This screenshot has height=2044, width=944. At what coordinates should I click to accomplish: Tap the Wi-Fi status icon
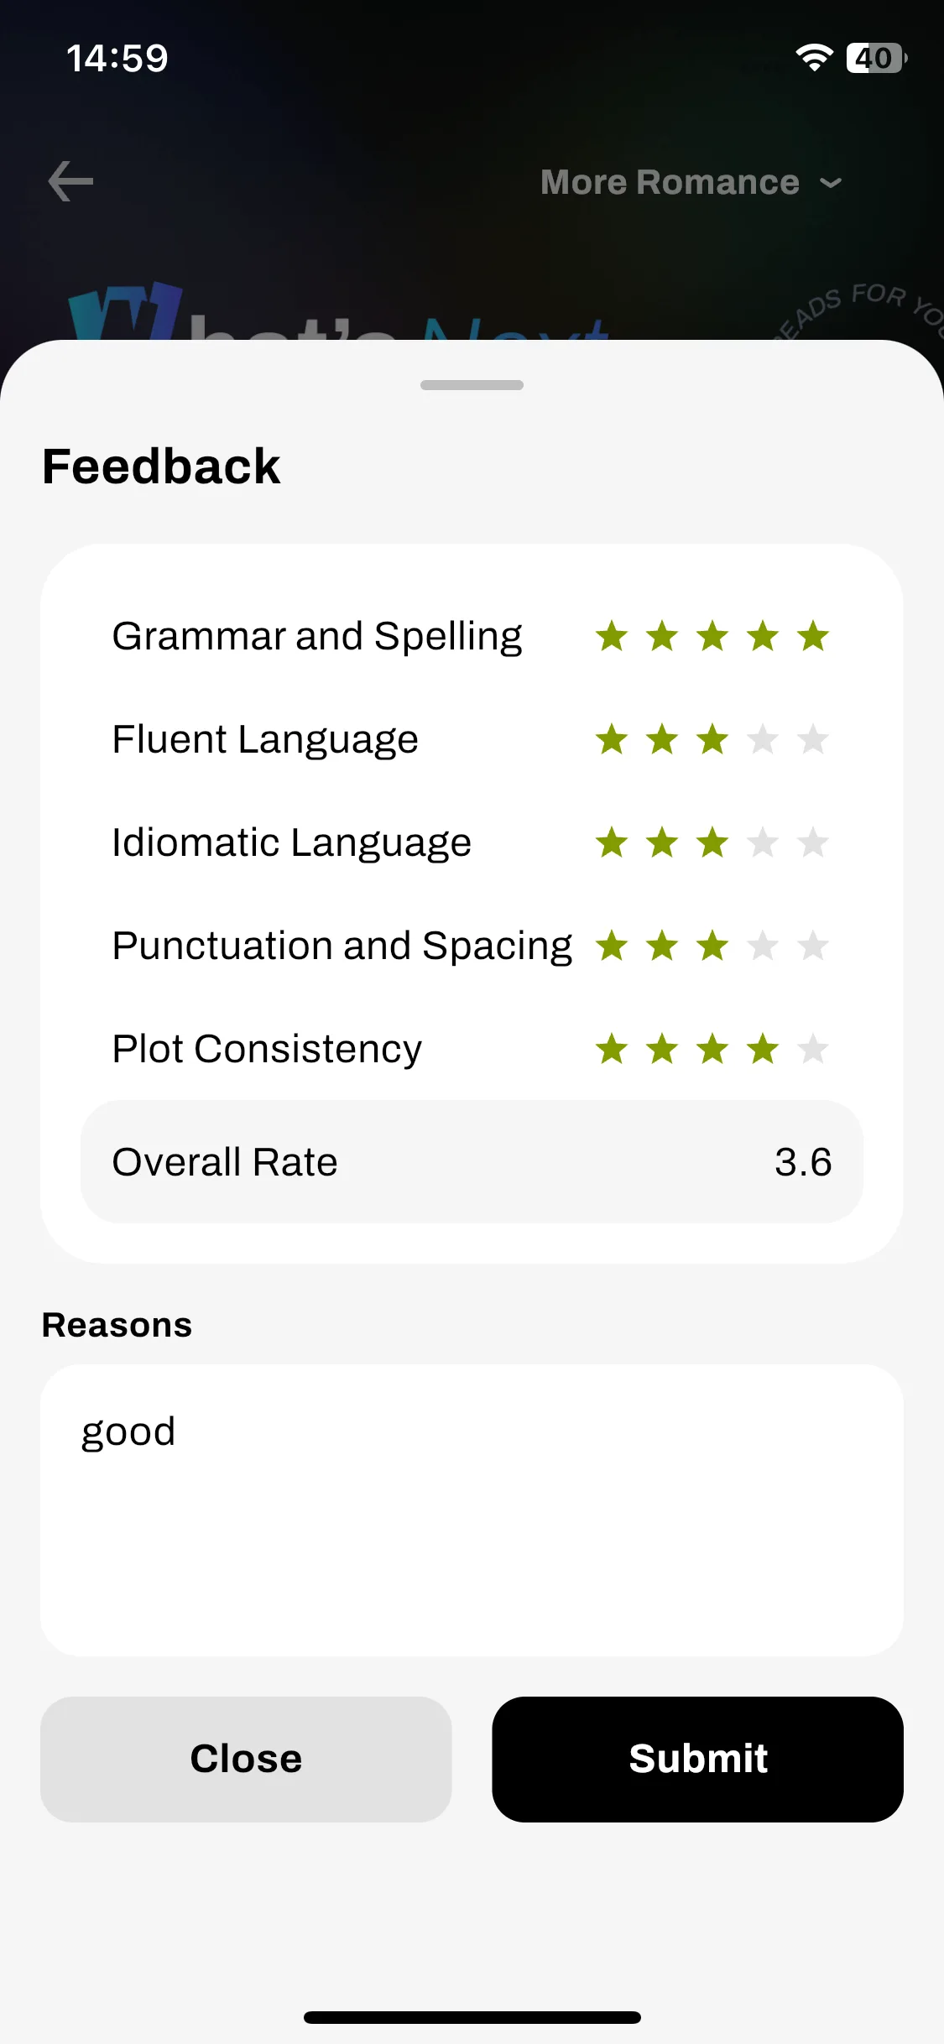pos(814,58)
